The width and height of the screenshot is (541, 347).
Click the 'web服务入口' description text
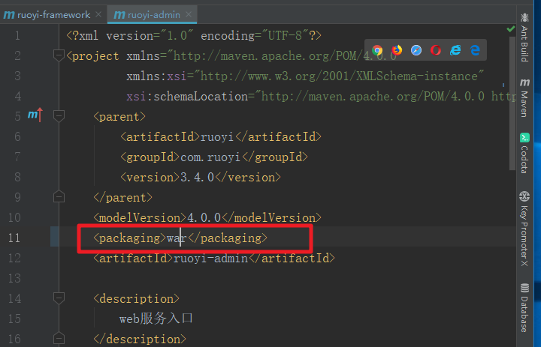[156, 319]
